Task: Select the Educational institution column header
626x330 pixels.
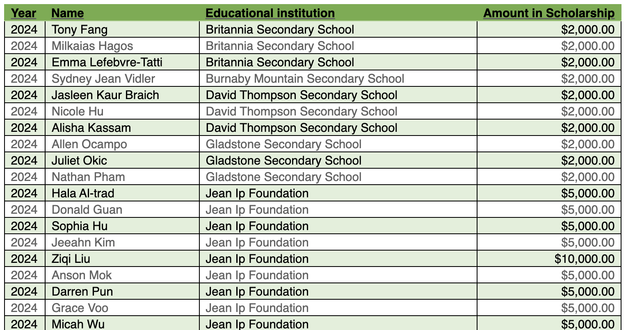Action: tap(270, 13)
